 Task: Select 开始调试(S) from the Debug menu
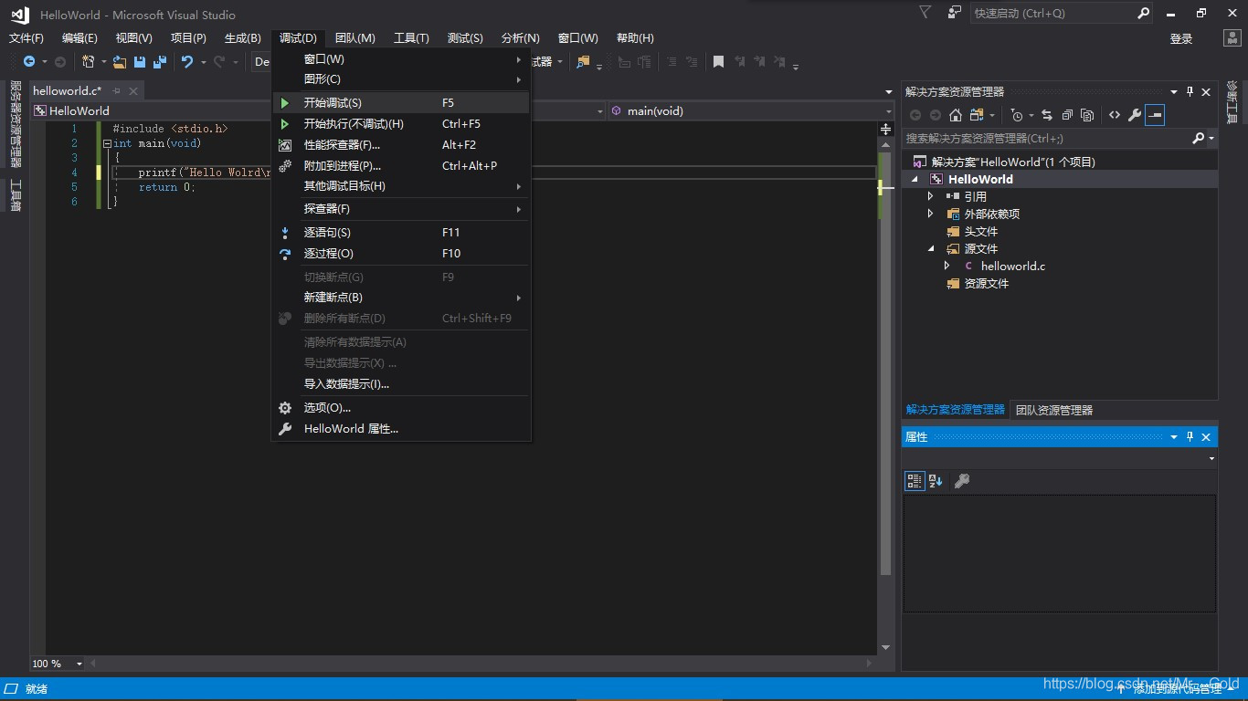point(401,103)
